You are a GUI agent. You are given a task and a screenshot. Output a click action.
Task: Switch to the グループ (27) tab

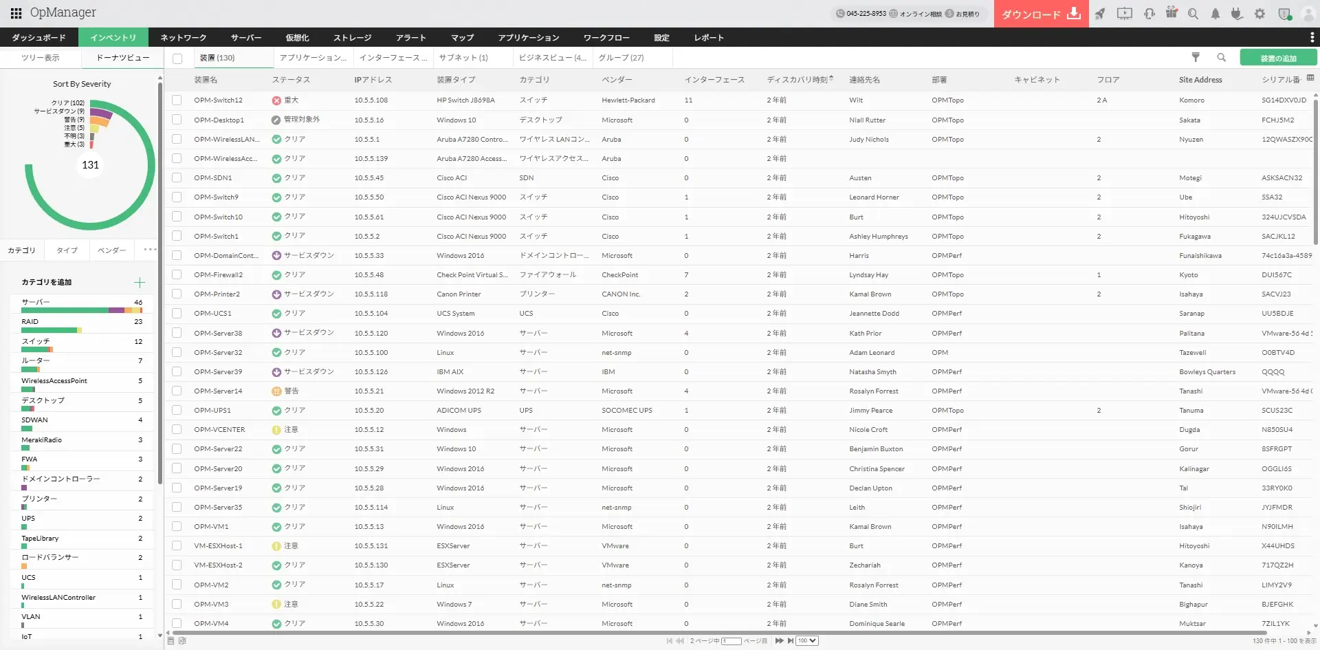pos(621,58)
